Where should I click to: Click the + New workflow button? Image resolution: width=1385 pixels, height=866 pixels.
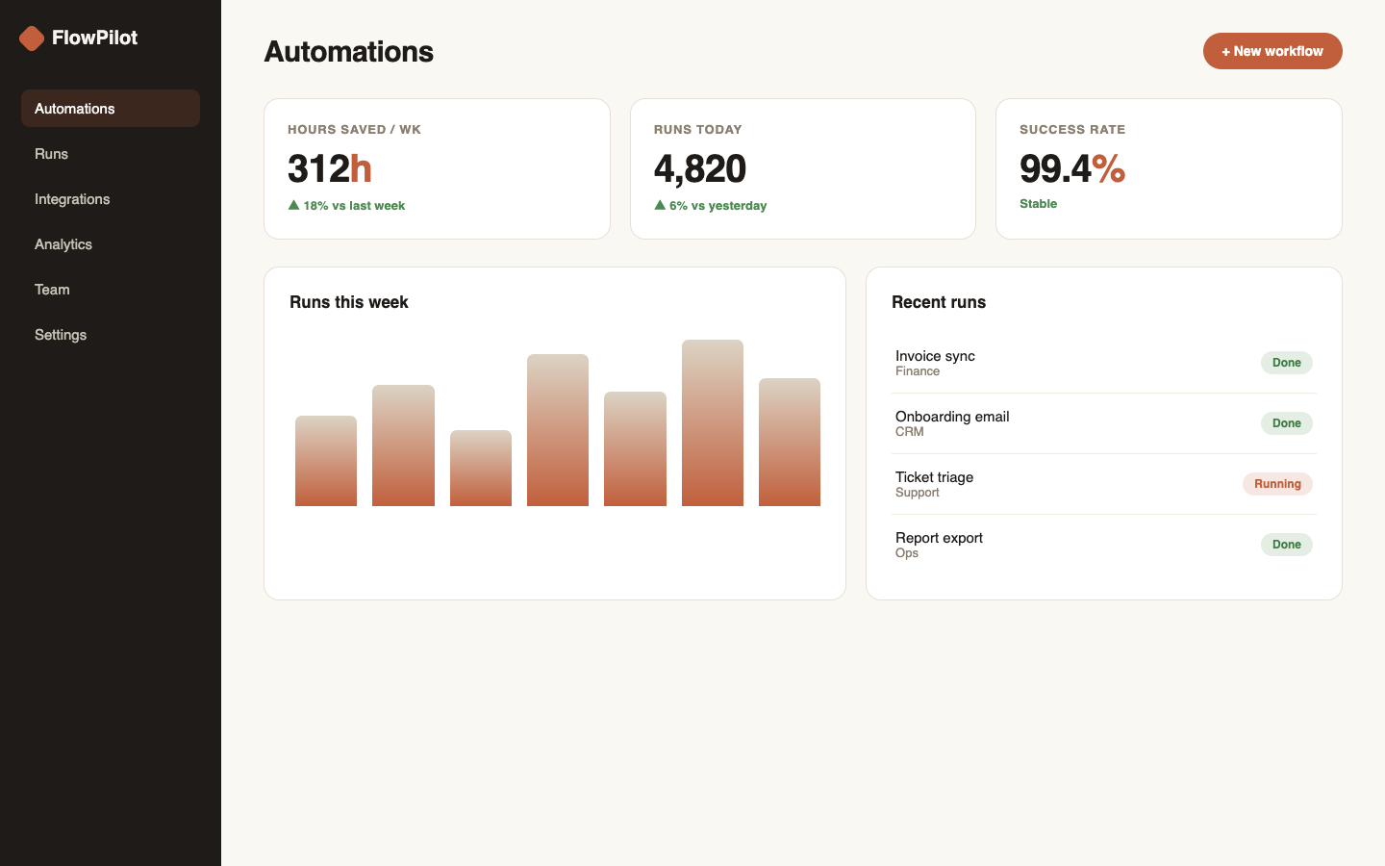click(x=1272, y=51)
